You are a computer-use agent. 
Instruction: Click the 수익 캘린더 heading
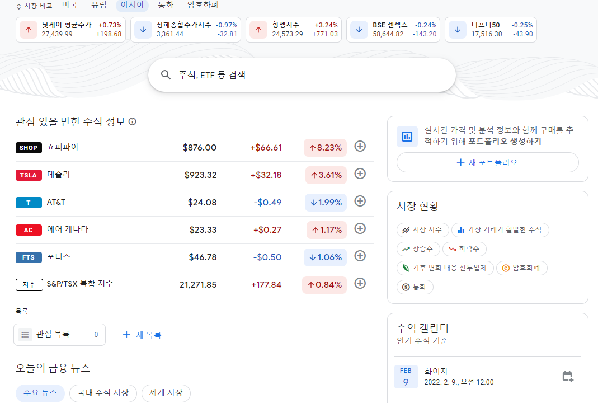point(422,328)
